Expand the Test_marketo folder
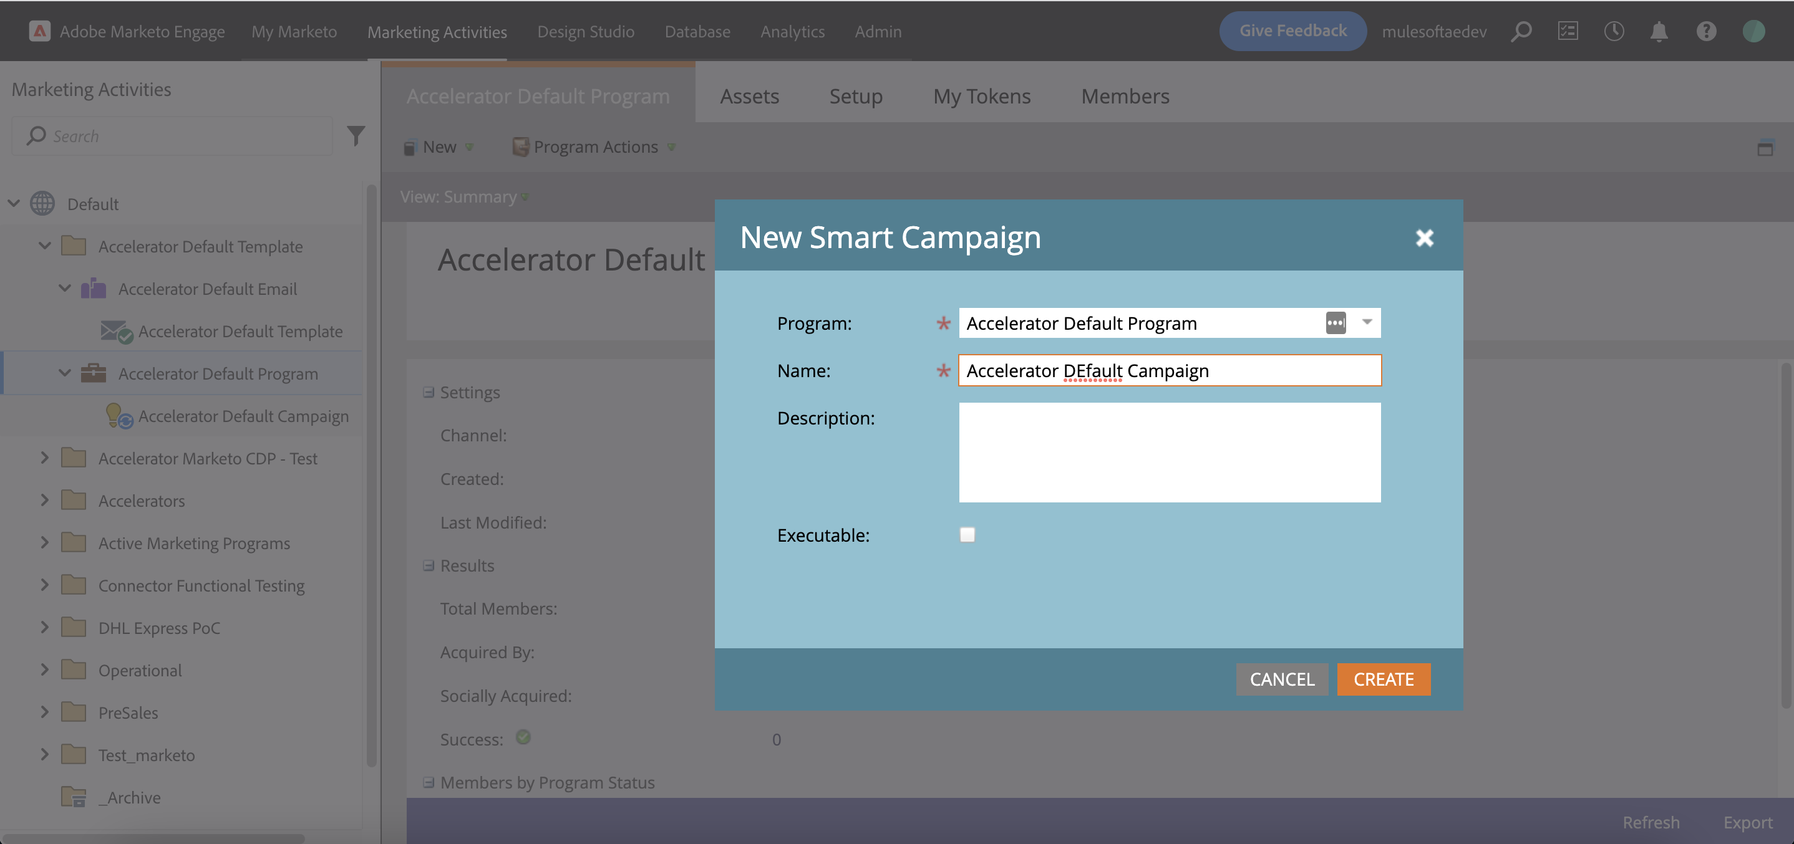1794x844 pixels. [x=44, y=754]
